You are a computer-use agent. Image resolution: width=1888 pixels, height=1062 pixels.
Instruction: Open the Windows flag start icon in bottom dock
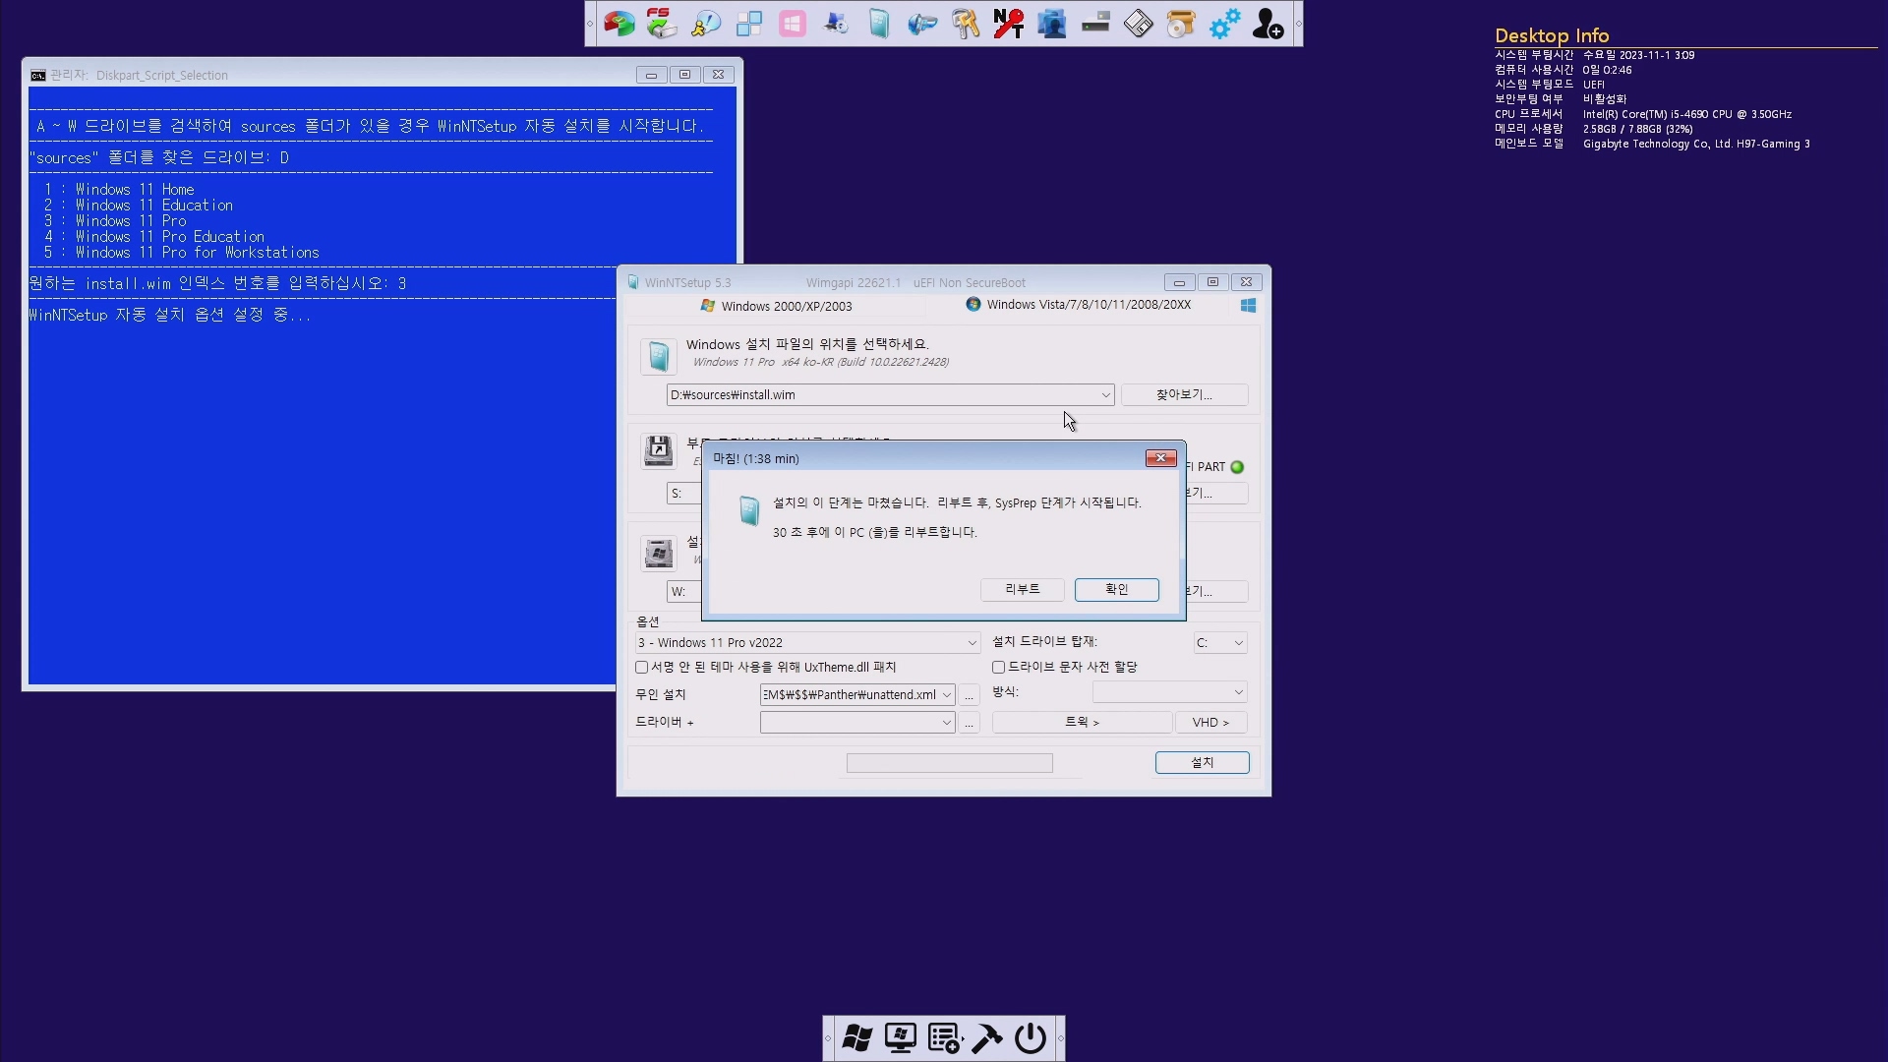pos(856,1038)
